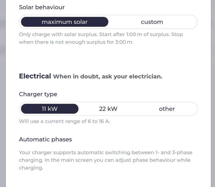Click the "Solar behaviour" label
The image size is (215, 187).
coord(42,7)
